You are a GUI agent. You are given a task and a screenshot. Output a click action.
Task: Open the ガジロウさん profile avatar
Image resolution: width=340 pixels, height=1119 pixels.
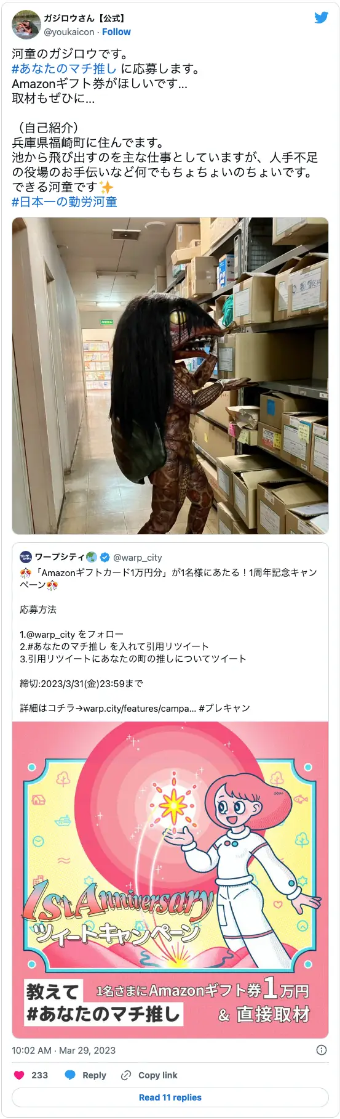point(26,25)
